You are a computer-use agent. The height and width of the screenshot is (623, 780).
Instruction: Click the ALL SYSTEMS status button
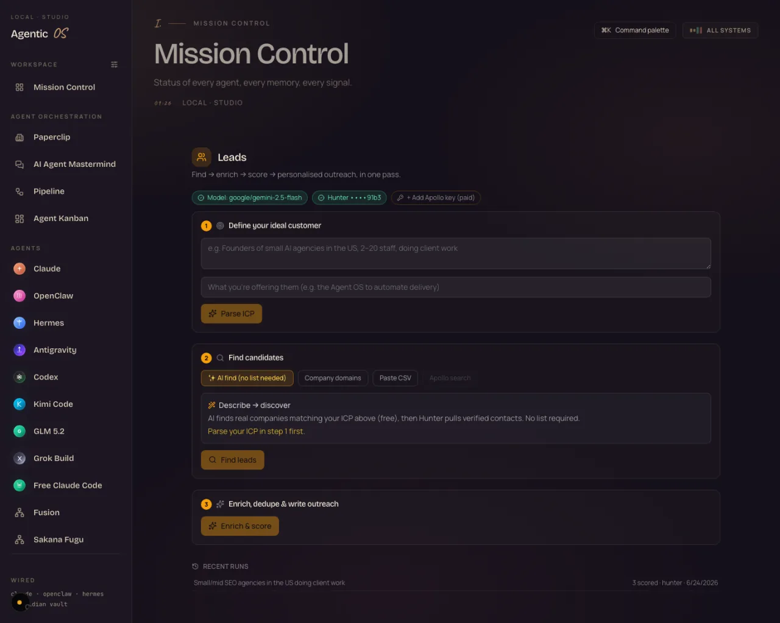(720, 30)
